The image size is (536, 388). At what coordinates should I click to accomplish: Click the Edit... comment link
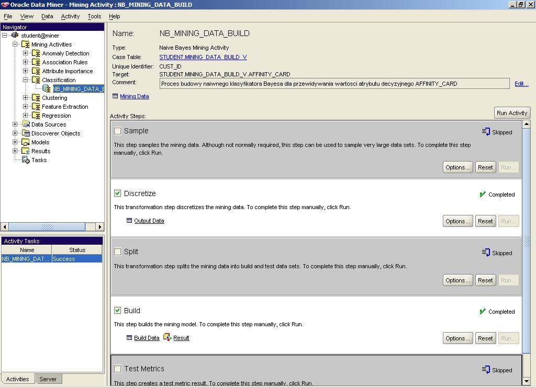click(x=521, y=84)
